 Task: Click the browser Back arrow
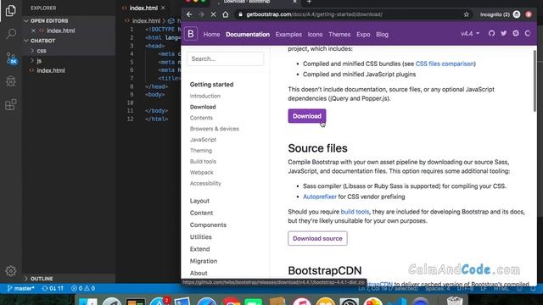189,14
